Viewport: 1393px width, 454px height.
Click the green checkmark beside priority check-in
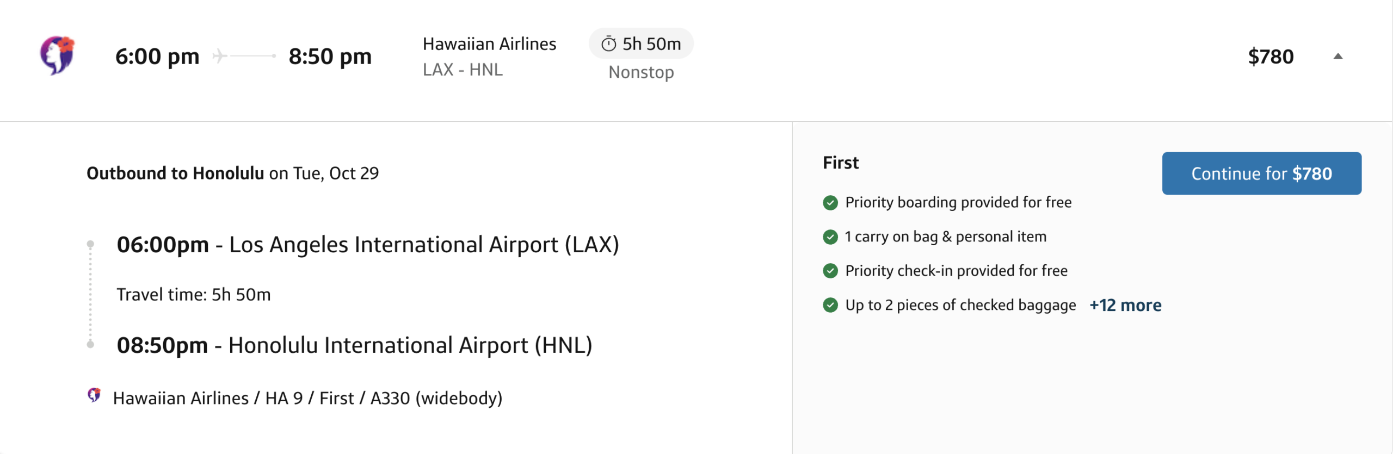tap(829, 270)
